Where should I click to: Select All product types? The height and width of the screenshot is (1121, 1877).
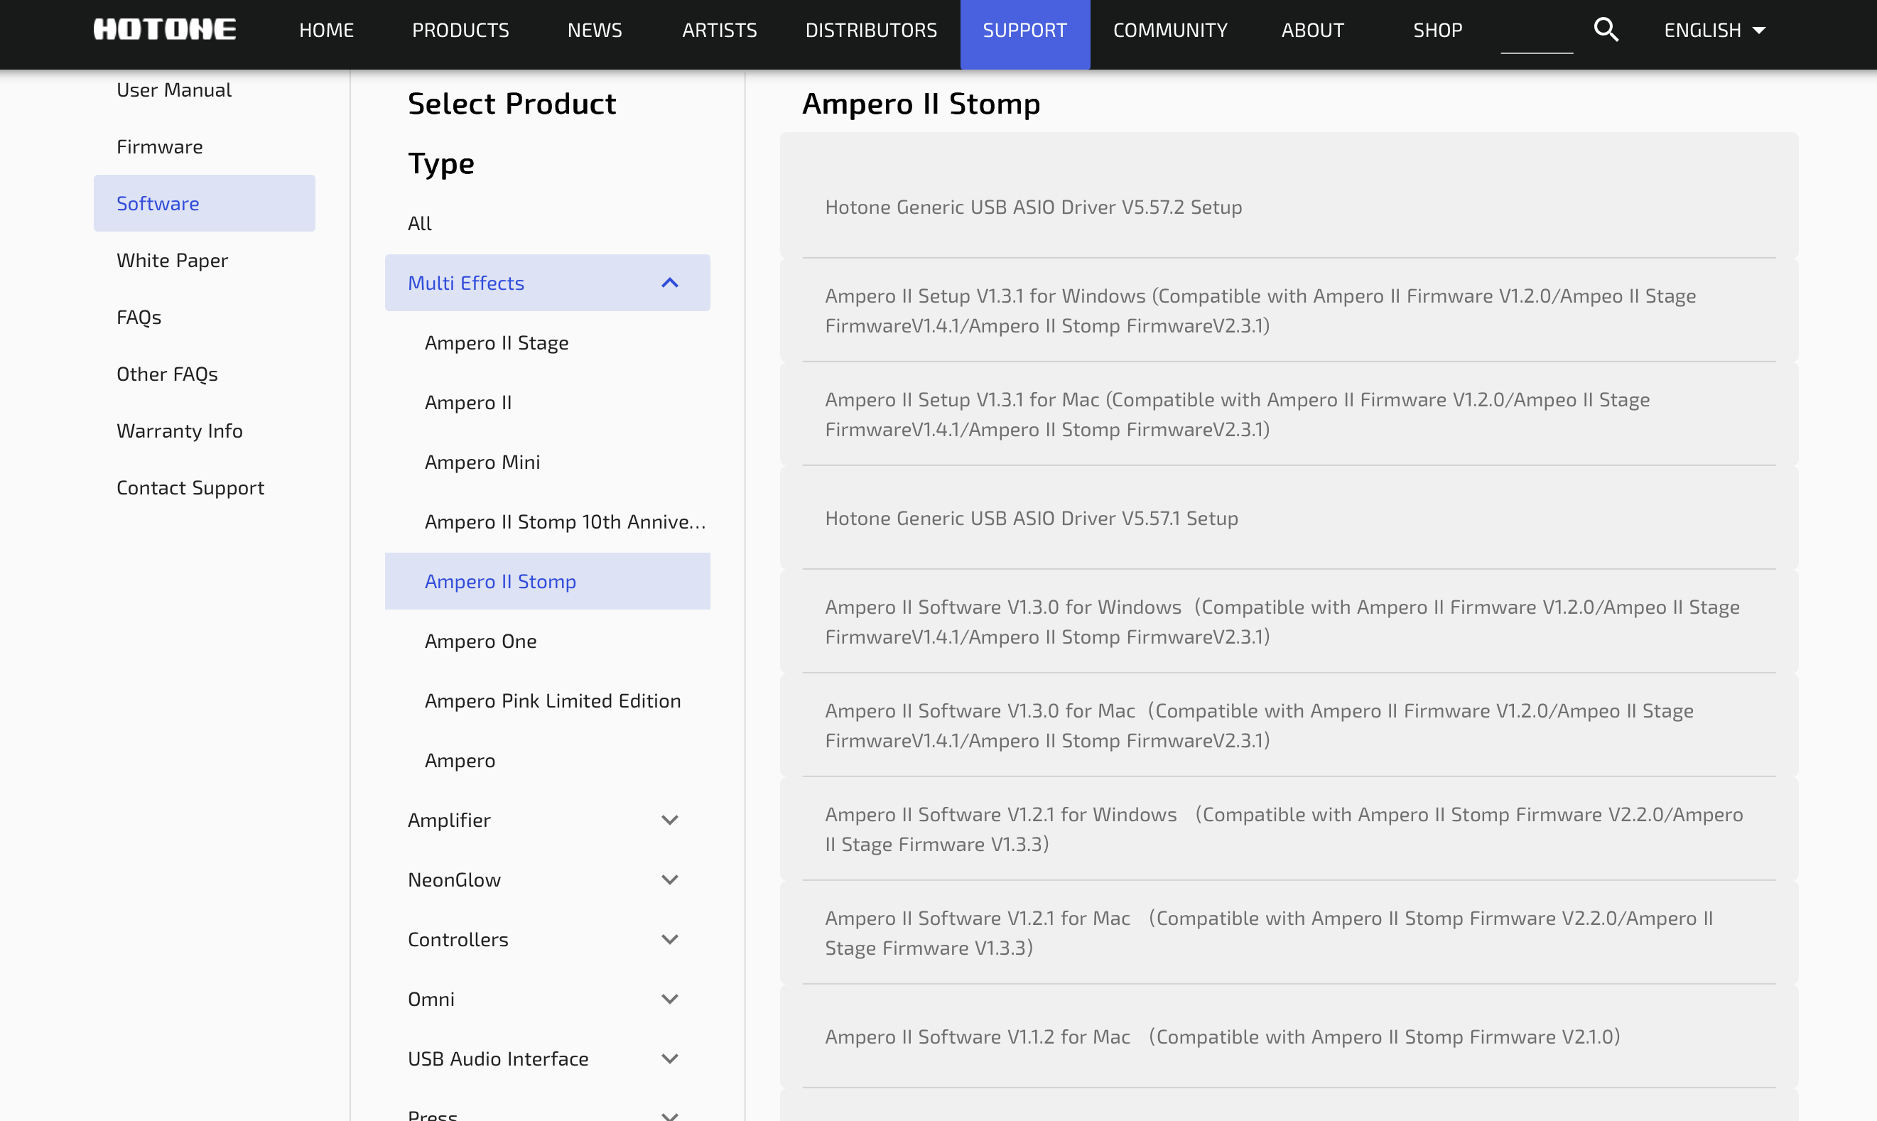pos(419,224)
